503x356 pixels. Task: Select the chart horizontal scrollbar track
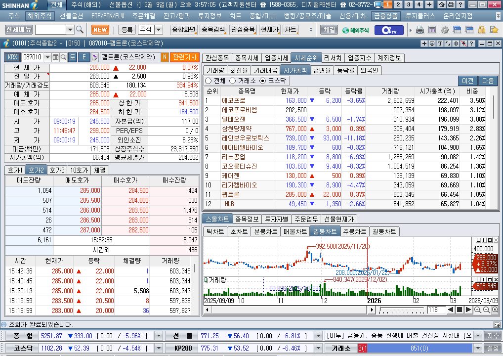point(289,310)
